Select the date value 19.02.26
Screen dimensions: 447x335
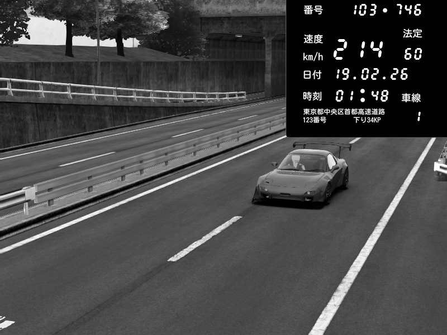click(372, 74)
